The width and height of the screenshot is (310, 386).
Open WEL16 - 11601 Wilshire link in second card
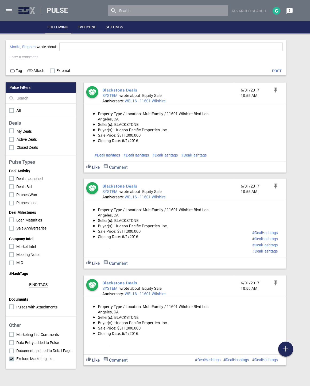(145, 197)
